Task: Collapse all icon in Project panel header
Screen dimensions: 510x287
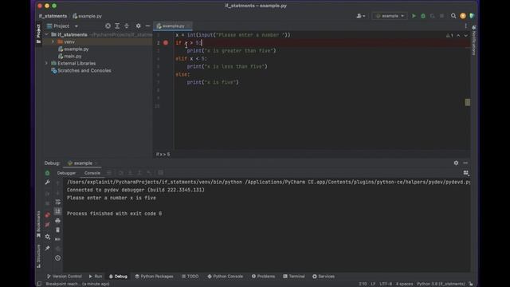Action: tap(127, 26)
